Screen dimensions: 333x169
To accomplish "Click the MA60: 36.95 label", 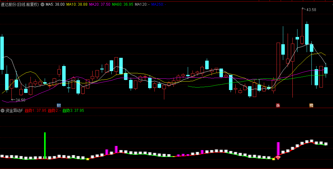I will pos(122,4).
